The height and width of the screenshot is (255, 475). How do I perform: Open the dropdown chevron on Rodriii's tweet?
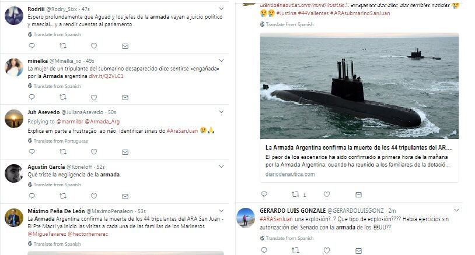221,9
